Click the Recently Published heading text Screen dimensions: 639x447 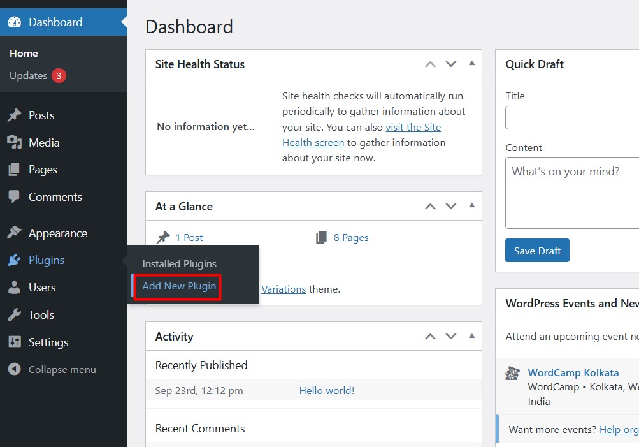point(201,365)
